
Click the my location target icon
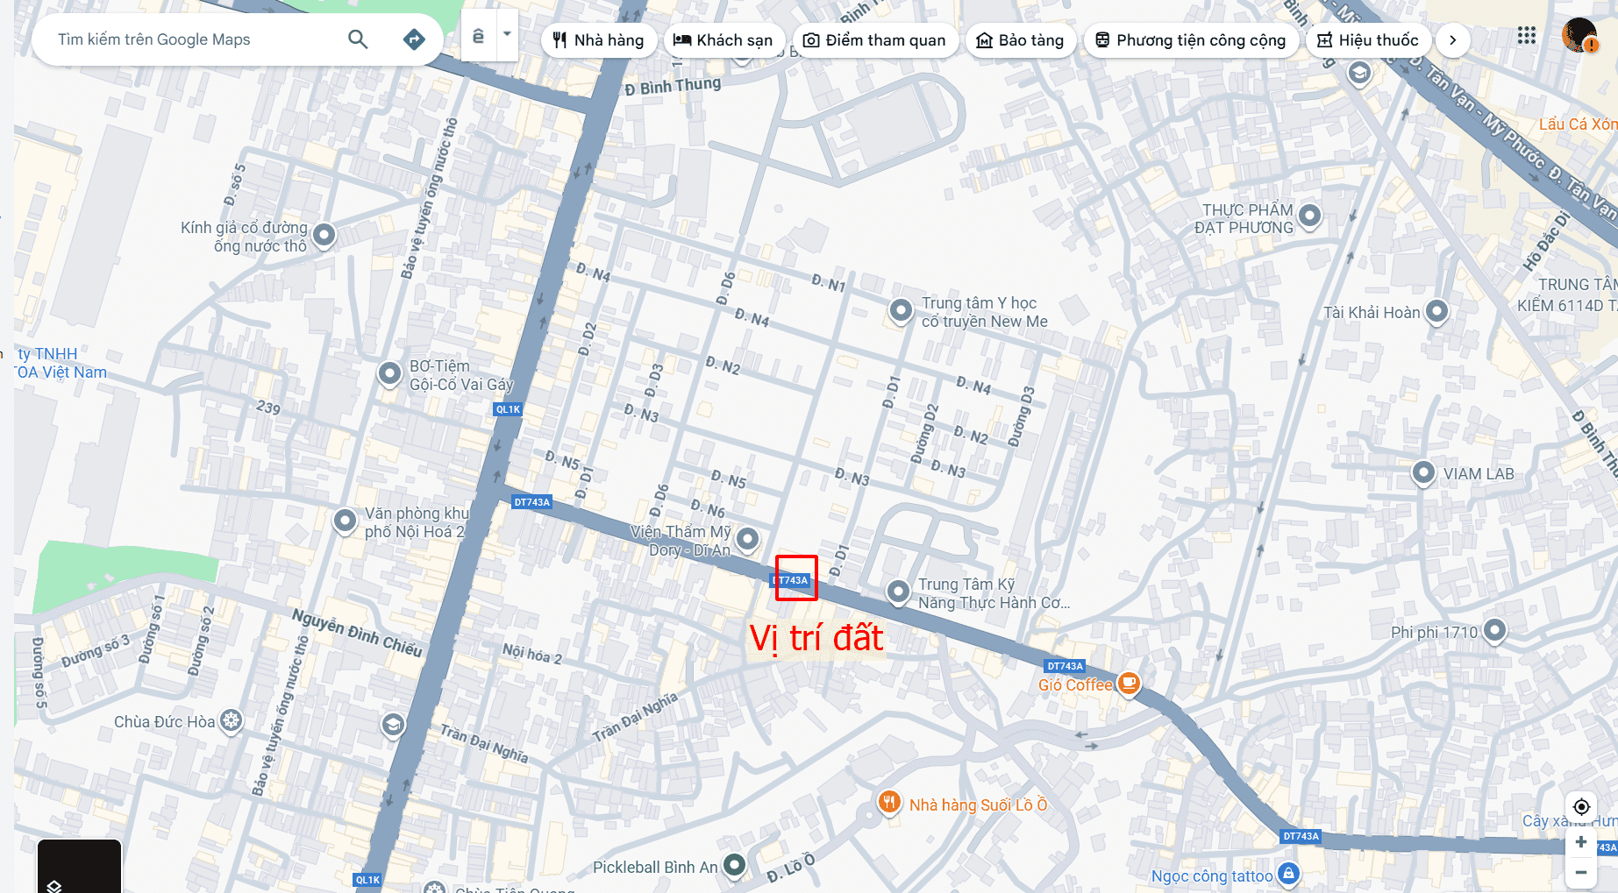pos(1581,807)
